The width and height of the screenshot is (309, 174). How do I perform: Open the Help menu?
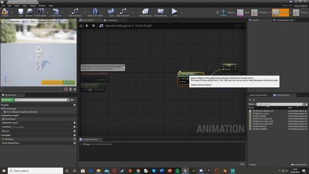pyautogui.click(x=51, y=6)
